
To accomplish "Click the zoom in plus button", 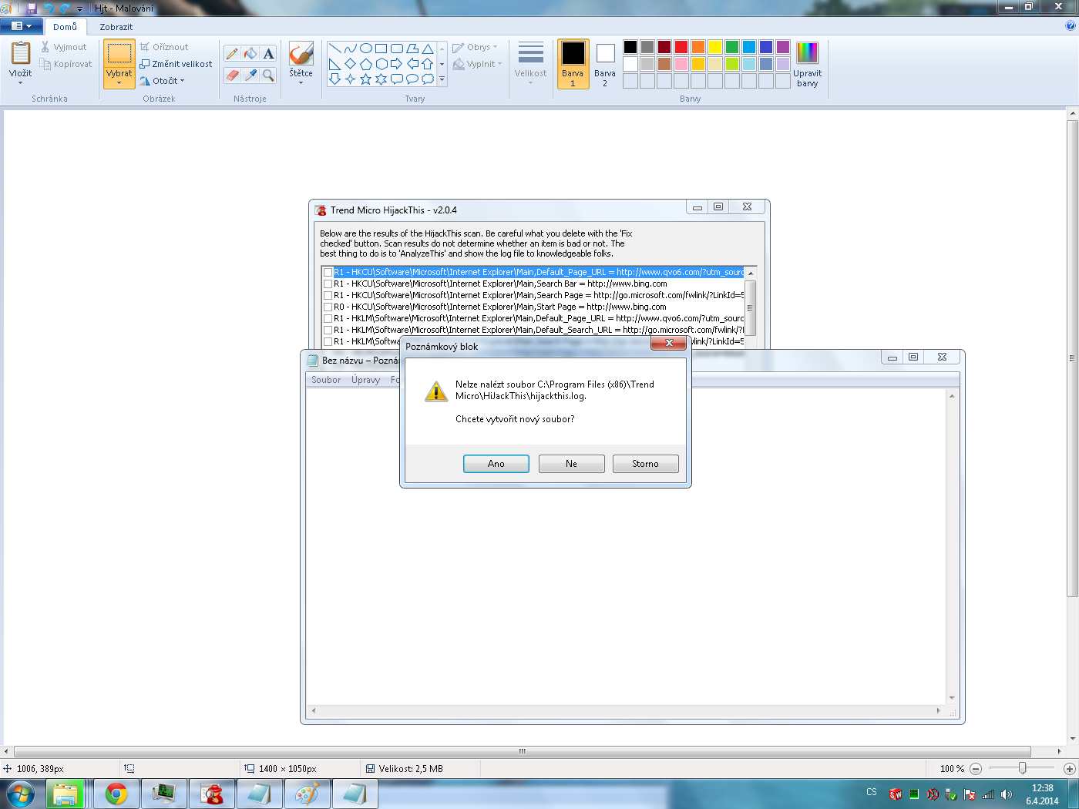I will tap(1069, 769).
